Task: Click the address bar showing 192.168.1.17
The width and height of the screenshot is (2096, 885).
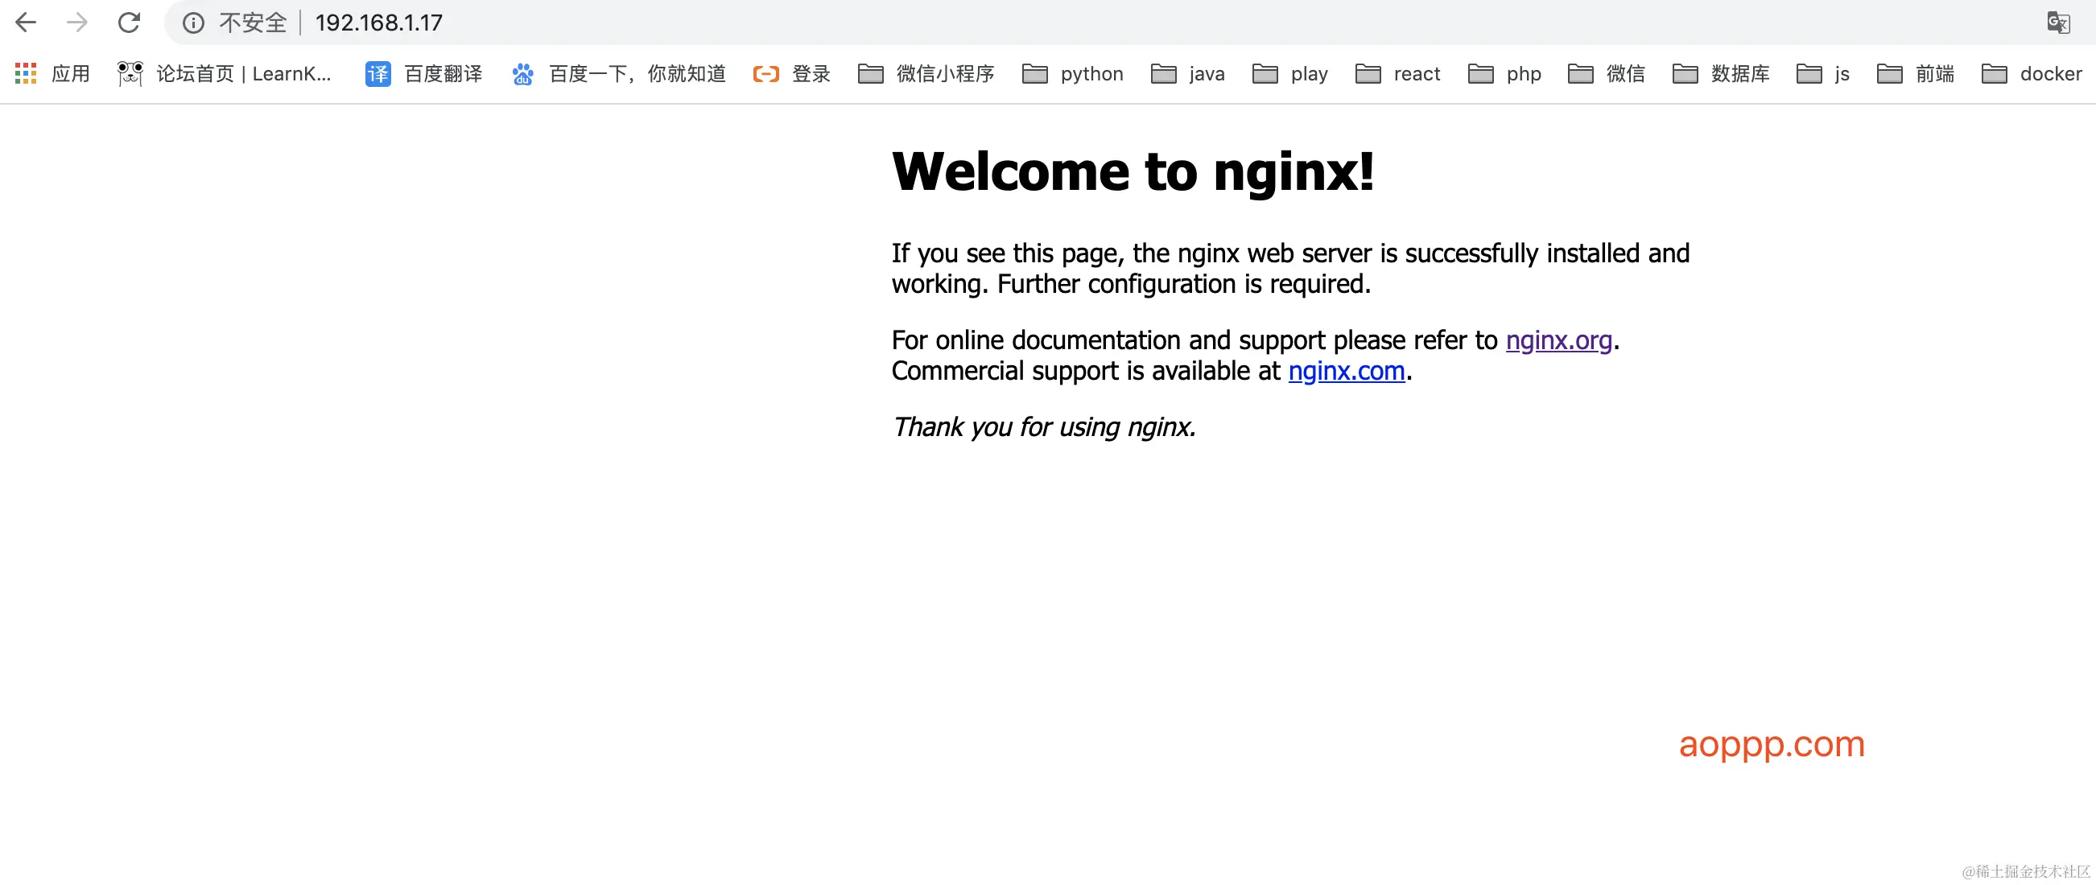Action: (x=378, y=23)
